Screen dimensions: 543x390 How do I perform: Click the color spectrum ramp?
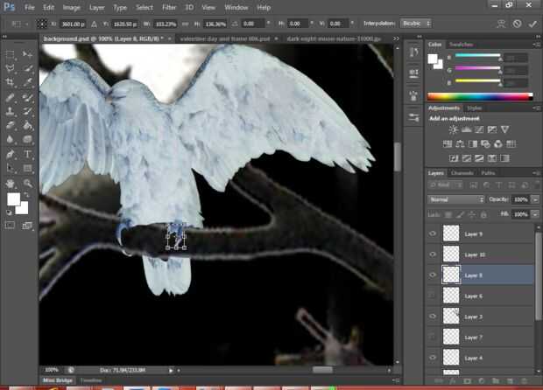click(x=479, y=96)
